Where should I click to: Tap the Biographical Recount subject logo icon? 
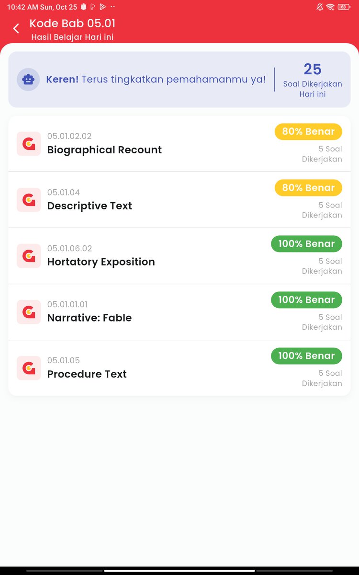(x=29, y=144)
